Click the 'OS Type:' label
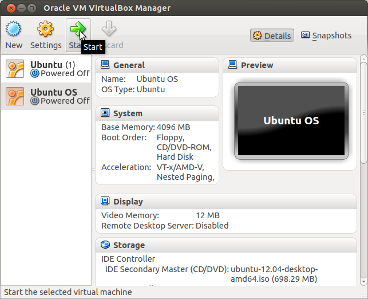368x299 pixels. [x=118, y=89]
